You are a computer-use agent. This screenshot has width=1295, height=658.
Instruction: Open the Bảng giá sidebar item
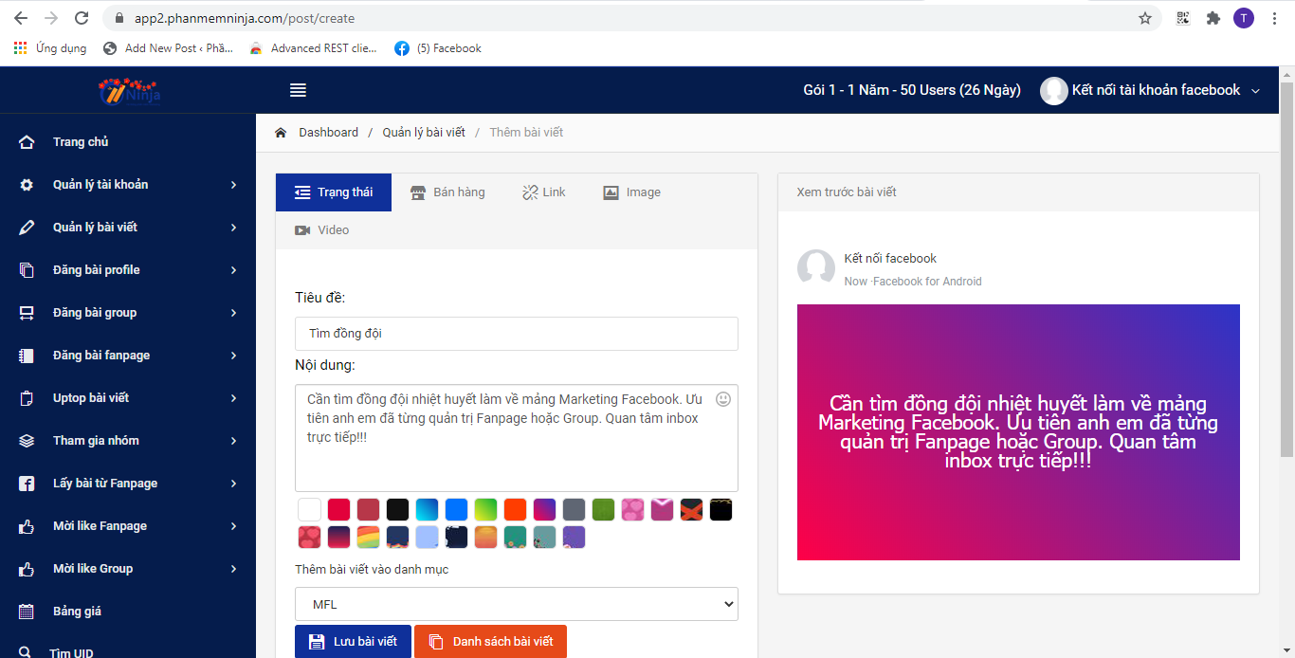click(x=77, y=612)
